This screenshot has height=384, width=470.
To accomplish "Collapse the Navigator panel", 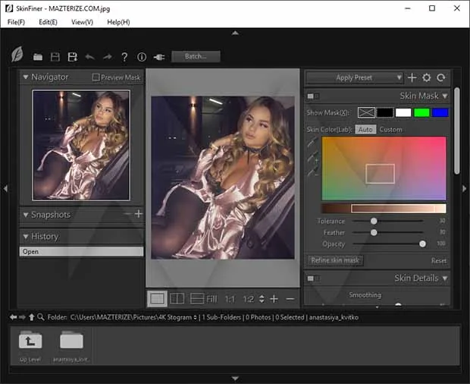I will (x=25, y=77).
